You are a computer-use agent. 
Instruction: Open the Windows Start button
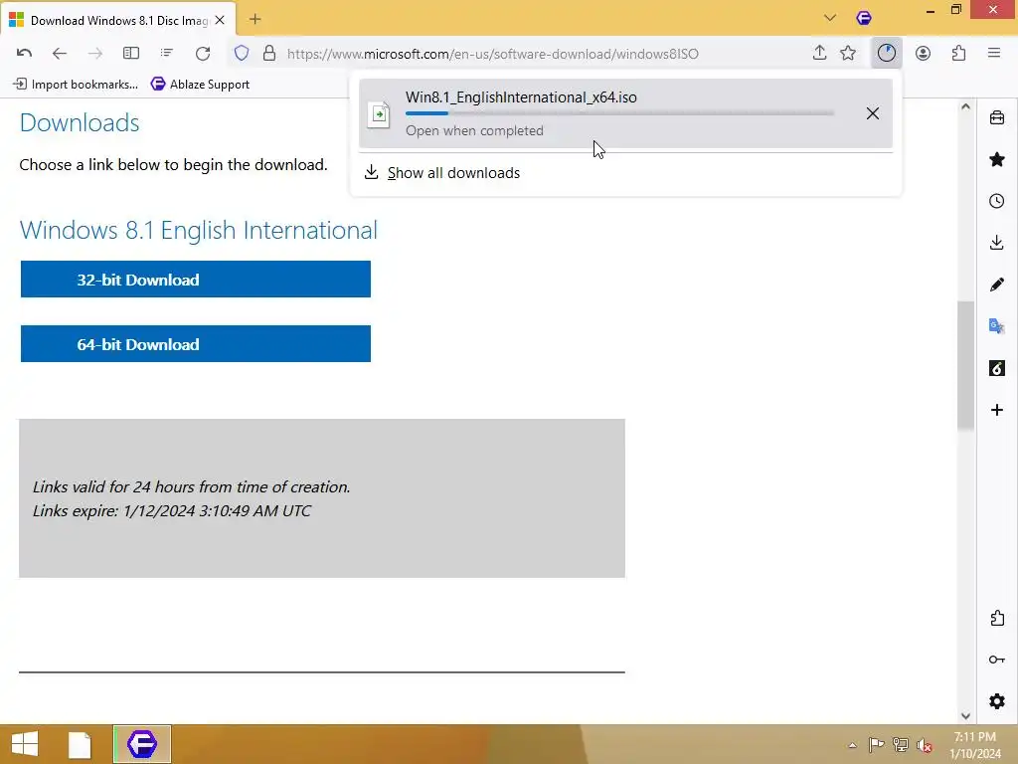(x=25, y=744)
